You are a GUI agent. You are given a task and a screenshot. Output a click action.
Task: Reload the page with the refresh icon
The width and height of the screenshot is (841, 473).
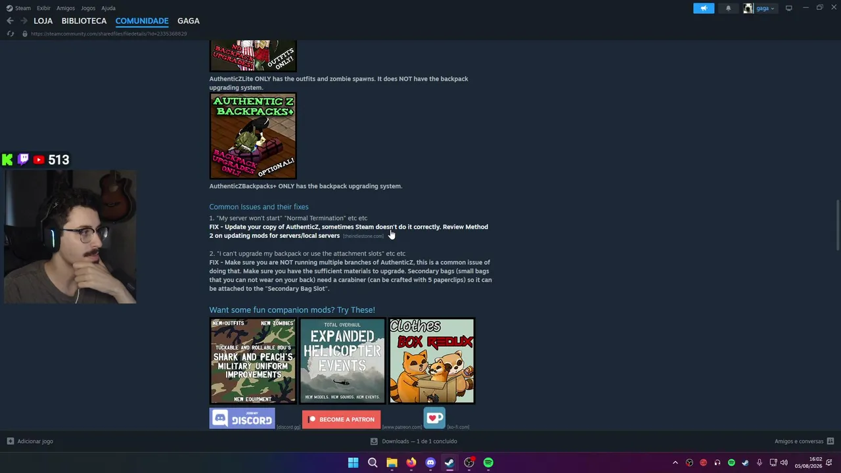pyautogui.click(x=10, y=34)
